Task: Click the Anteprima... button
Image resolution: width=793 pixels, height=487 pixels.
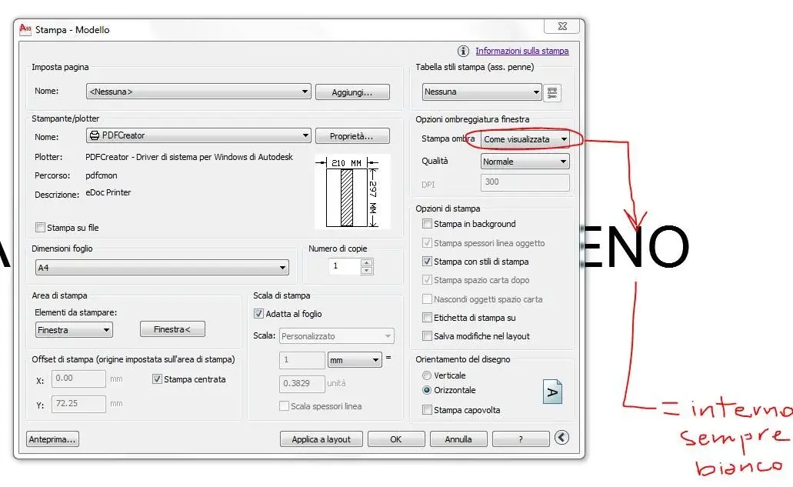Action: [52, 439]
